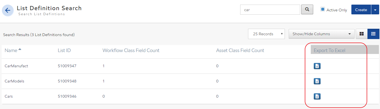The image size is (380, 109).
Task: Sort by Asset Class Field Count header
Action: pos(240,50)
